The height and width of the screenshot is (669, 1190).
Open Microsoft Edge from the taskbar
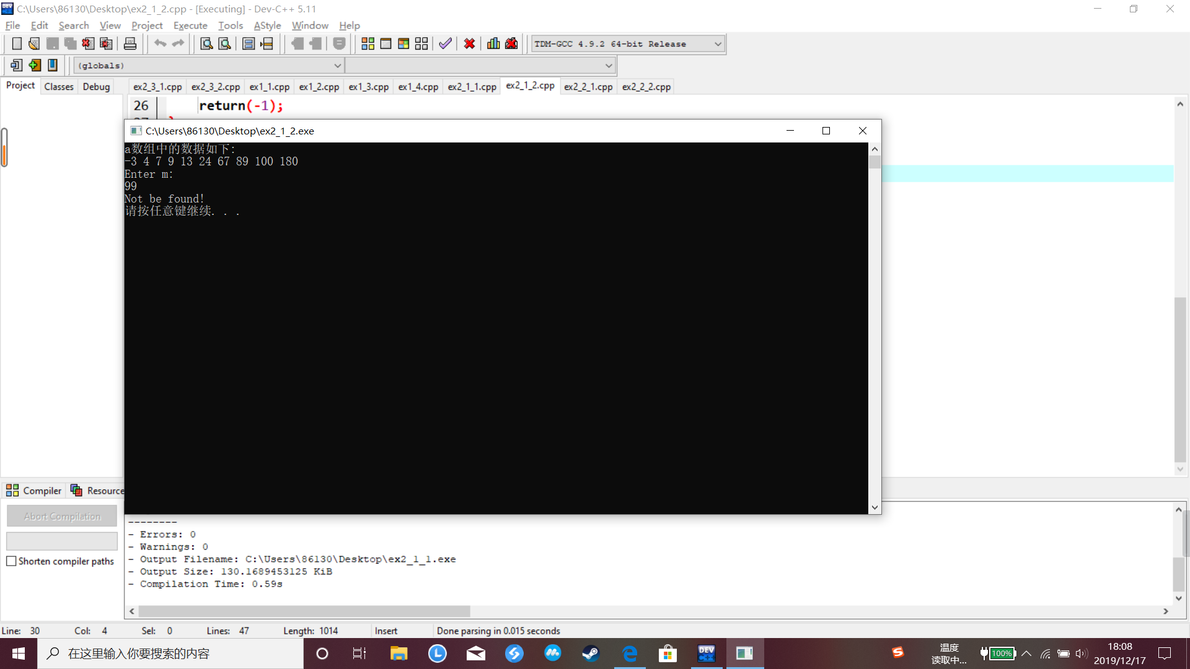(x=630, y=654)
